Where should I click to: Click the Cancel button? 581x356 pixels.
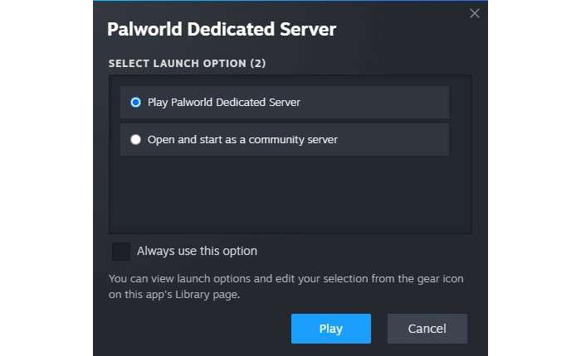point(427,329)
